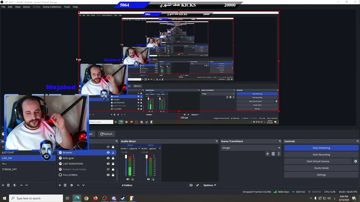This screenshot has width=360, height=202.
Task: Open second audio capture options arrow
Action: tap(159, 148)
